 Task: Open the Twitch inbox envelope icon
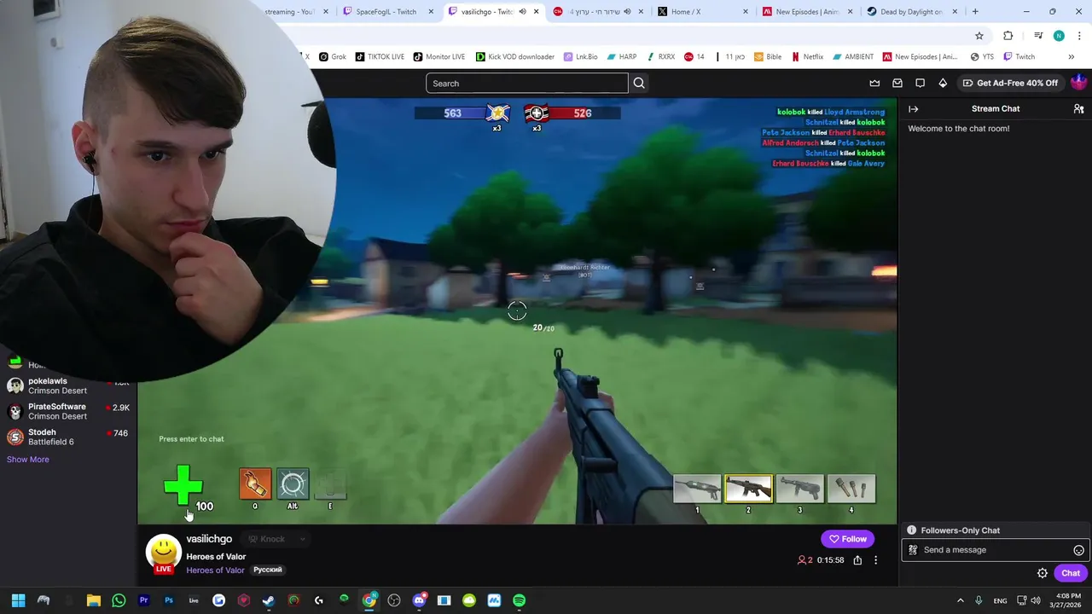pos(897,83)
